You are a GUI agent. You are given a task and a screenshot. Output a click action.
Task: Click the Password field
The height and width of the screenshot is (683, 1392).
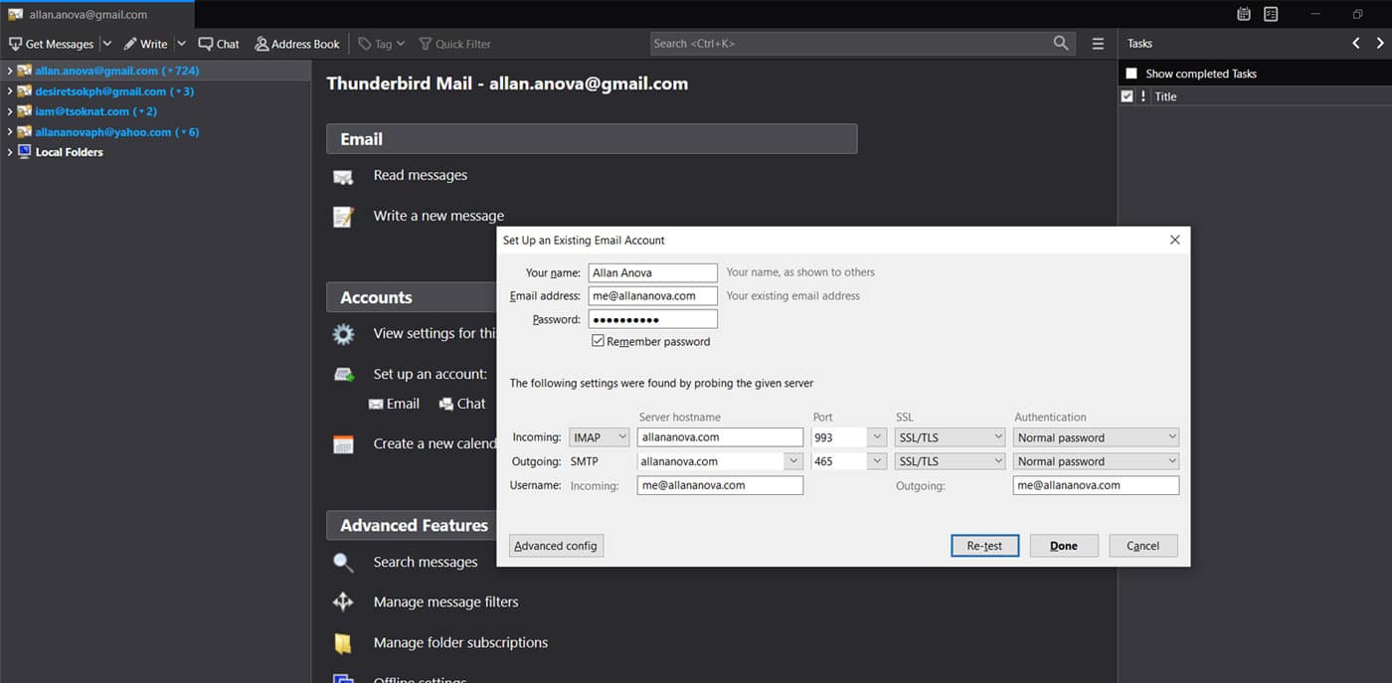[652, 319]
